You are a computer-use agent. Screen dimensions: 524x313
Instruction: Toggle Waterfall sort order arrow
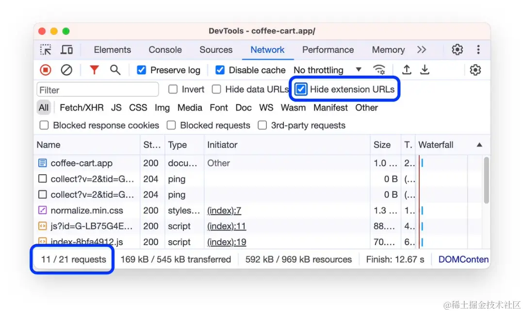[479, 145]
